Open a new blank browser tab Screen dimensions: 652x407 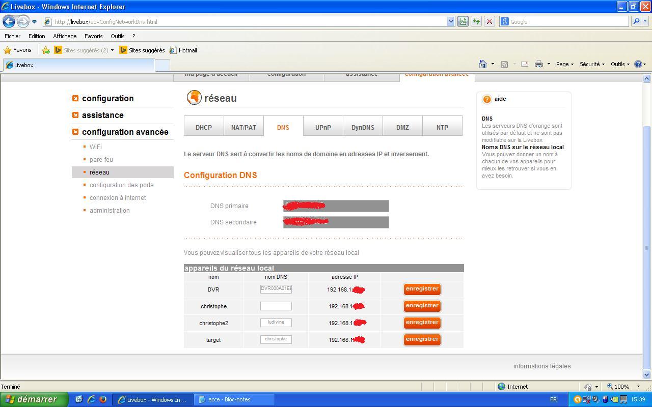pos(162,65)
